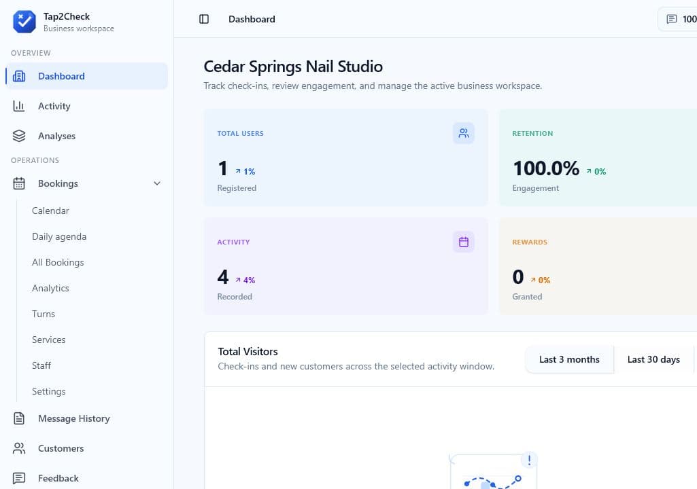
Task: Open the Calendar submenu item
Action: [50, 211]
